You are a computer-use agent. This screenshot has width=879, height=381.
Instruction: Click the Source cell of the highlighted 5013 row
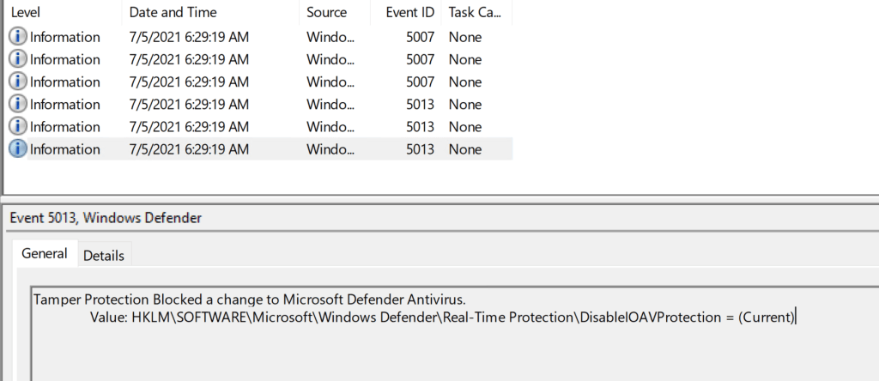pyautogui.click(x=329, y=148)
